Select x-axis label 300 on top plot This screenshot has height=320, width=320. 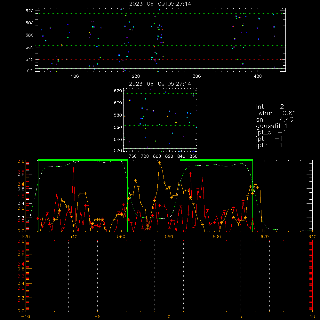point(197,76)
